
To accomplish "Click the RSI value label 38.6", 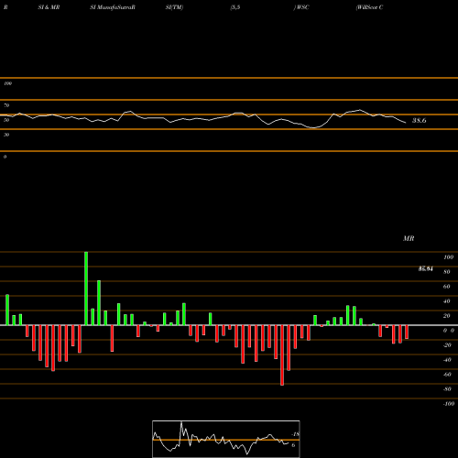I will 419,121.
